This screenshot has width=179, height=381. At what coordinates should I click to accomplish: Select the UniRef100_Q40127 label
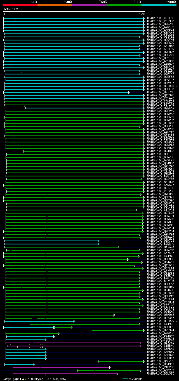pos(161,80)
